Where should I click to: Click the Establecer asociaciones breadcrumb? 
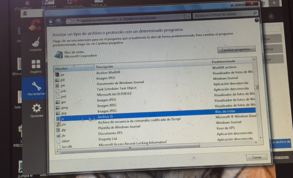(140, 18)
